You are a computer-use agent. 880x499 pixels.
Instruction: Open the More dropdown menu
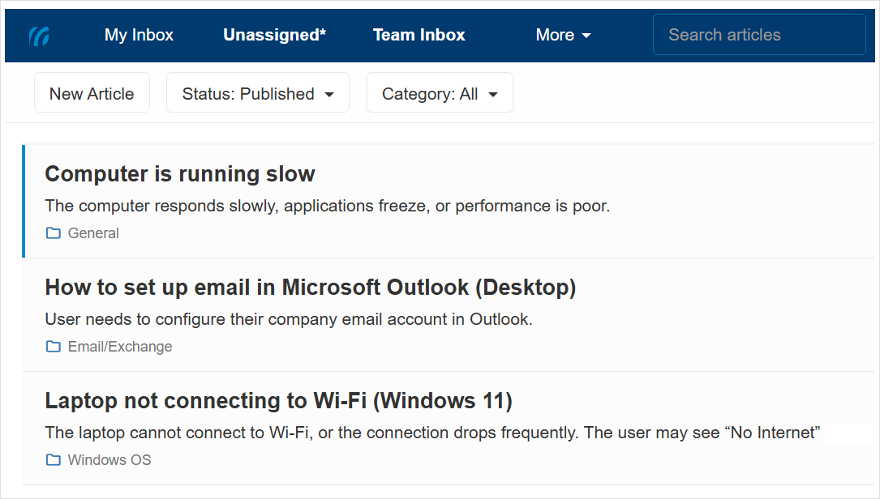(563, 35)
